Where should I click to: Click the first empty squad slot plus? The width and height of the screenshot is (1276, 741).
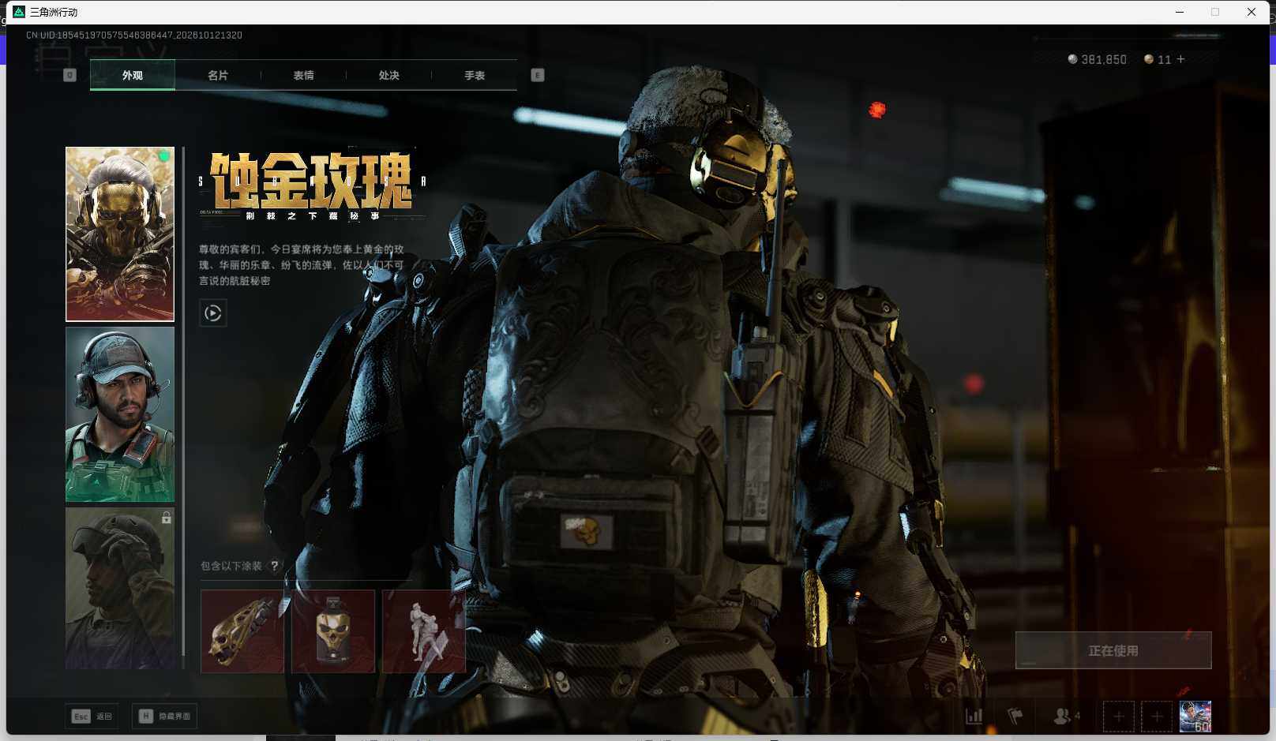pos(1119,717)
